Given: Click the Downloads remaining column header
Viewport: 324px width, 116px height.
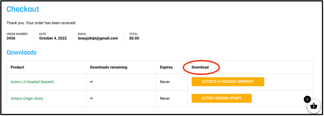Looking at the screenshot, I should click(x=109, y=67).
